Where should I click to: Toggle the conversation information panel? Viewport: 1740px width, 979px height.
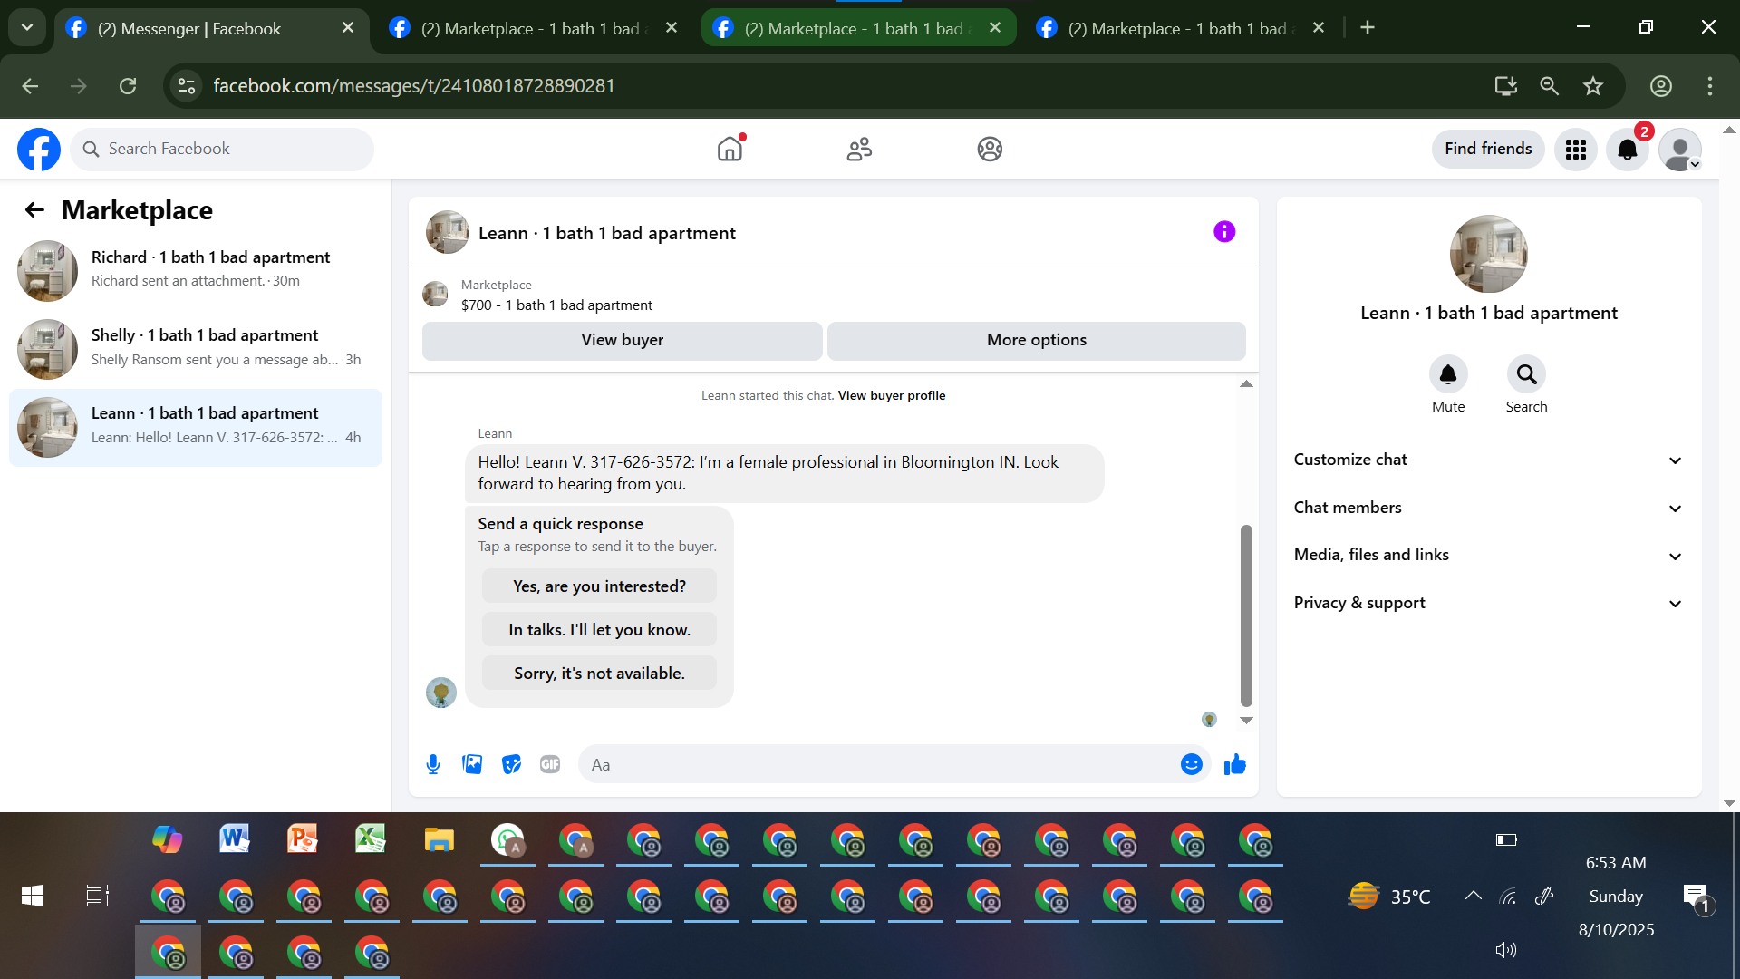click(x=1224, y=232)
